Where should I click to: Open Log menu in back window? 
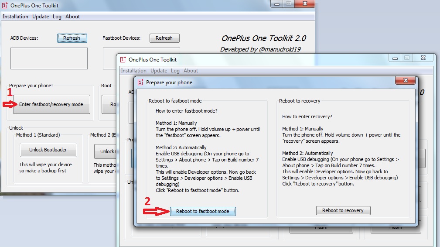57,17
